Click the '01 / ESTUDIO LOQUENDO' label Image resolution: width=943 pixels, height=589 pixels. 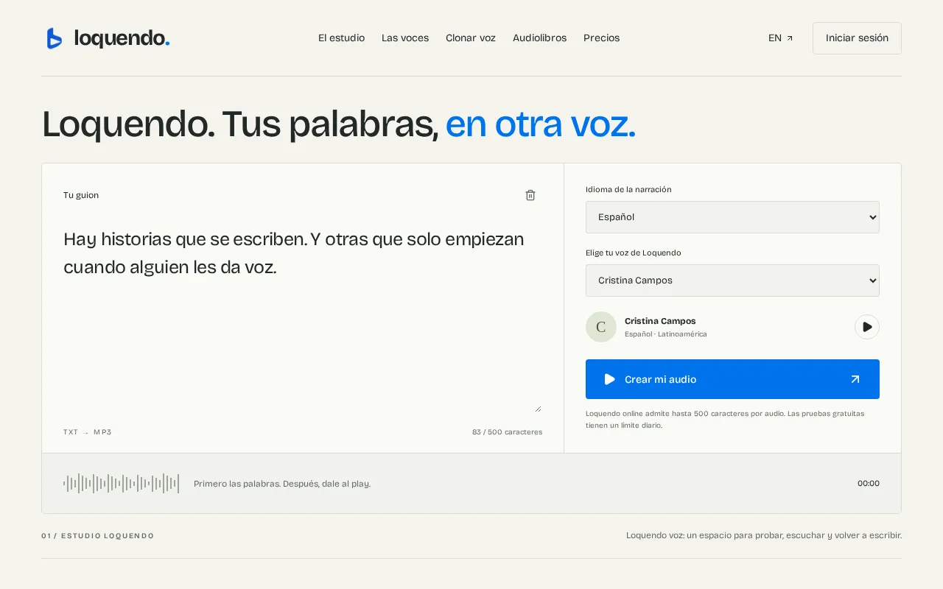(x=98, y=536)
